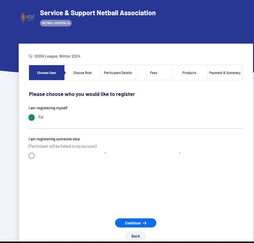Switch to the Products step
Viewport: 254px width, 243px height.
pyautogui.click(x=189, y=73)
